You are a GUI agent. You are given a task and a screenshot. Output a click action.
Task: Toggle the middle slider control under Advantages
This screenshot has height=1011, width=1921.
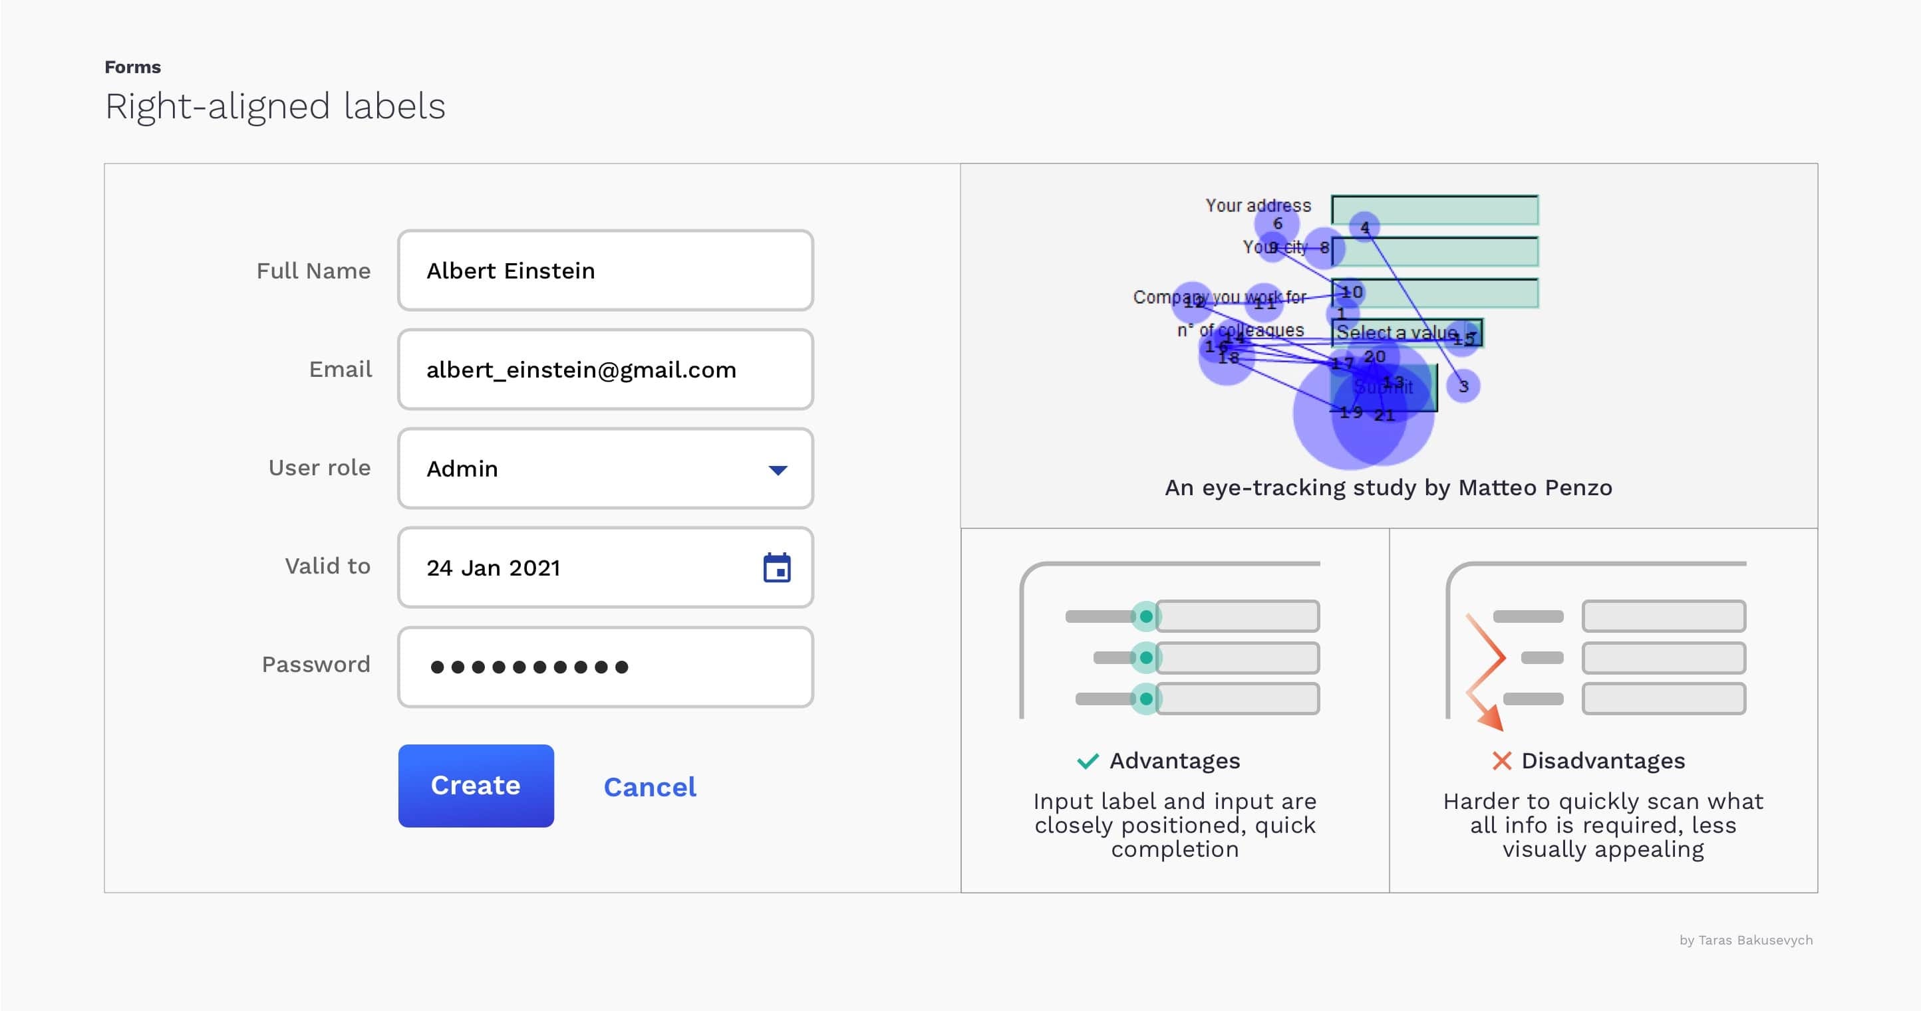1146,658
